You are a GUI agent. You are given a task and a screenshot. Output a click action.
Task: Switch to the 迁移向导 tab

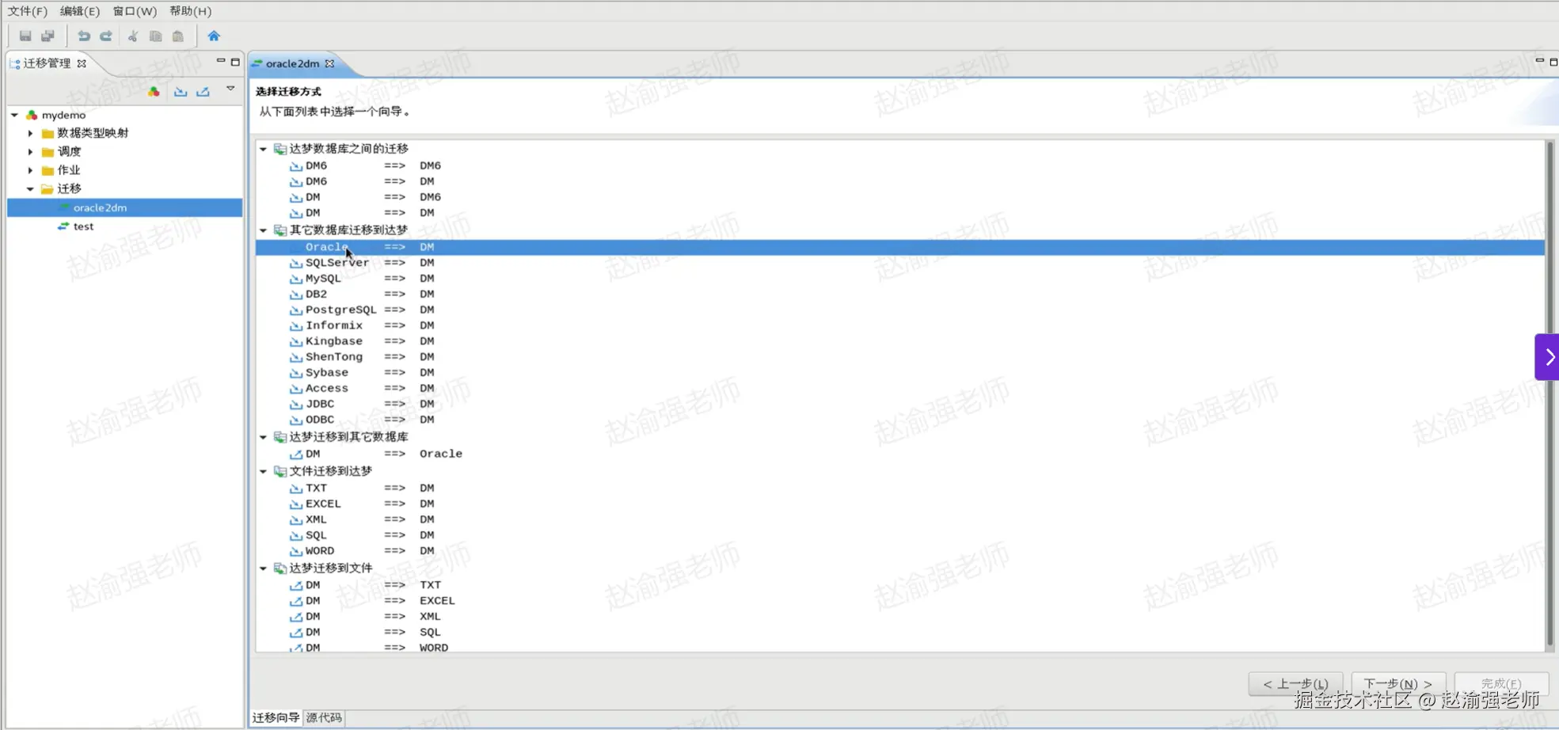276,717
